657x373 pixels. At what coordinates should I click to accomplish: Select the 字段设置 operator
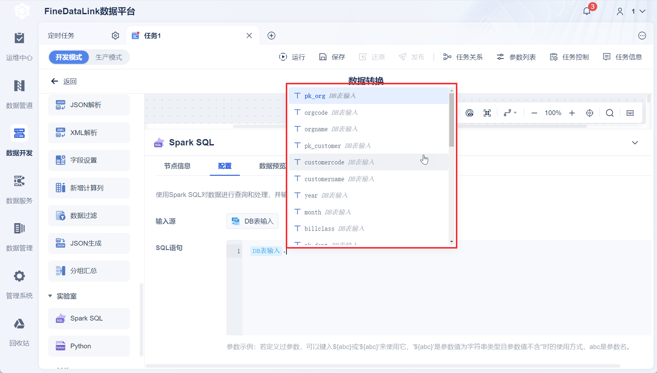[x=89, y=160]
